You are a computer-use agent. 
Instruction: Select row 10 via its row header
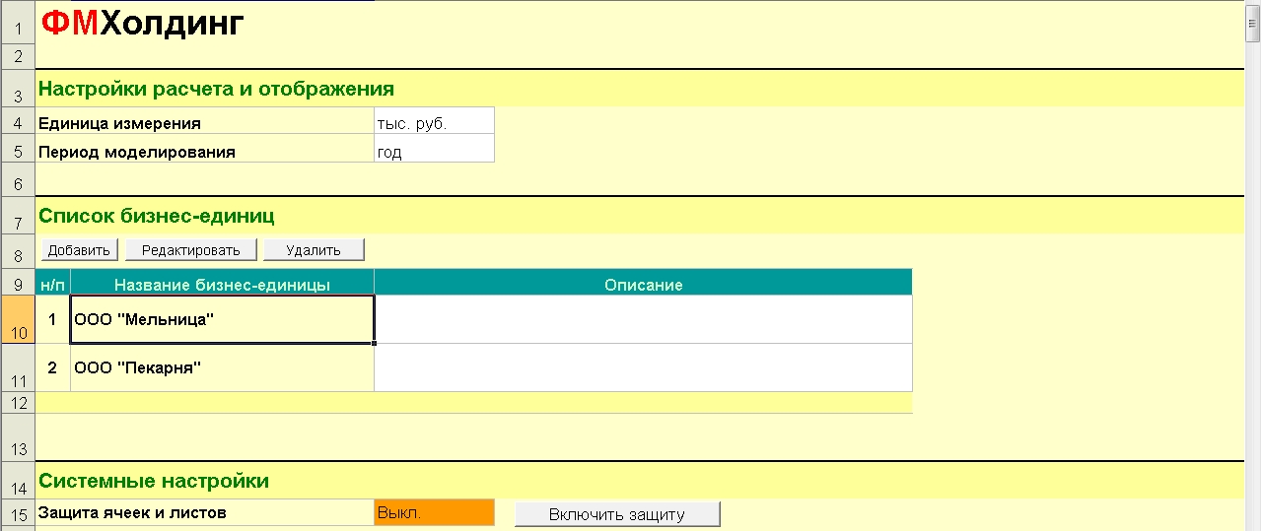(18, 320)
